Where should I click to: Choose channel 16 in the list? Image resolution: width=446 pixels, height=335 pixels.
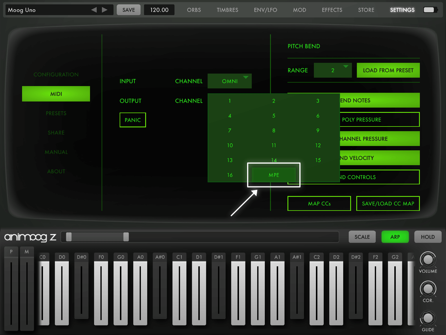coord(230,175)
